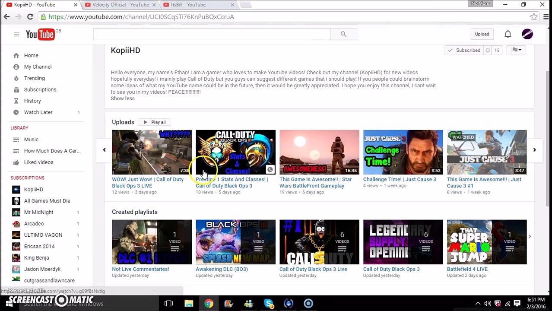Click the YouTube search input field
Image resolution: width=552 pixels, height=311 pixels.
tap(212, 34)
